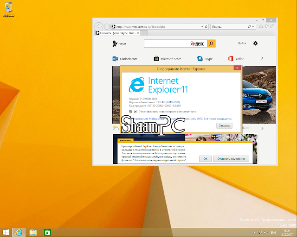Show more msn service shortcuts arrow
Image resolution: width=297 pixels, height=237 pixels.
click(x=262, y=58)
